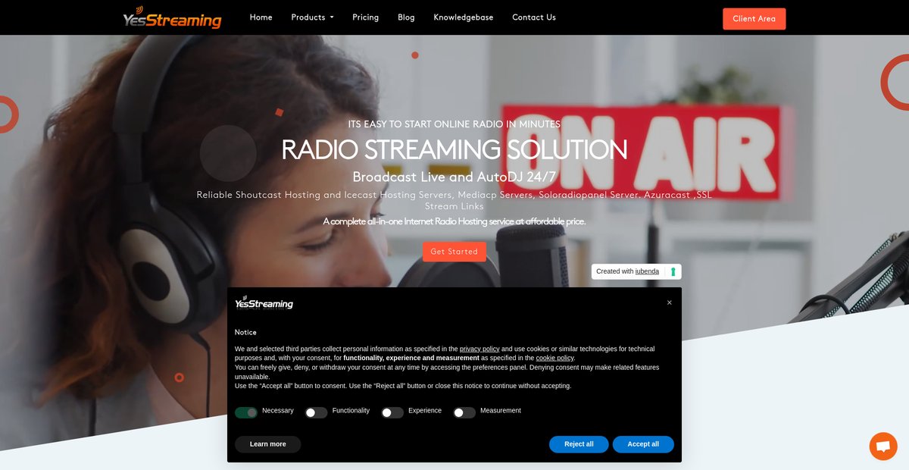The height and width of the screenshot is (470, 909).
Task: Open the live chat bubble icon
Action: [882, 446]
